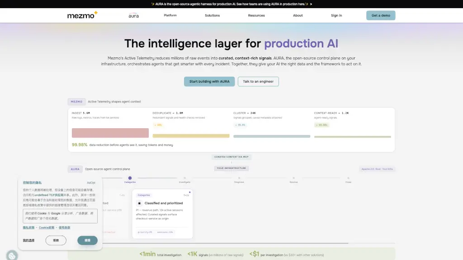Click the AdOpt label in cookie dialog
The height and width of the screenshot is (260, 463).
point(91,183)
